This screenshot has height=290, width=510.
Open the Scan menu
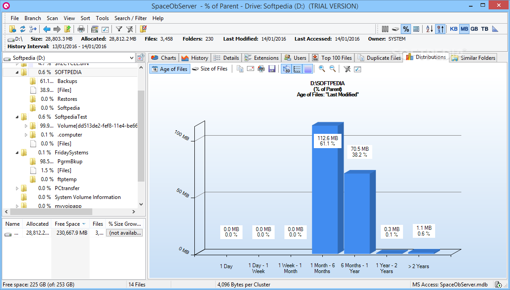coord(52,18)
